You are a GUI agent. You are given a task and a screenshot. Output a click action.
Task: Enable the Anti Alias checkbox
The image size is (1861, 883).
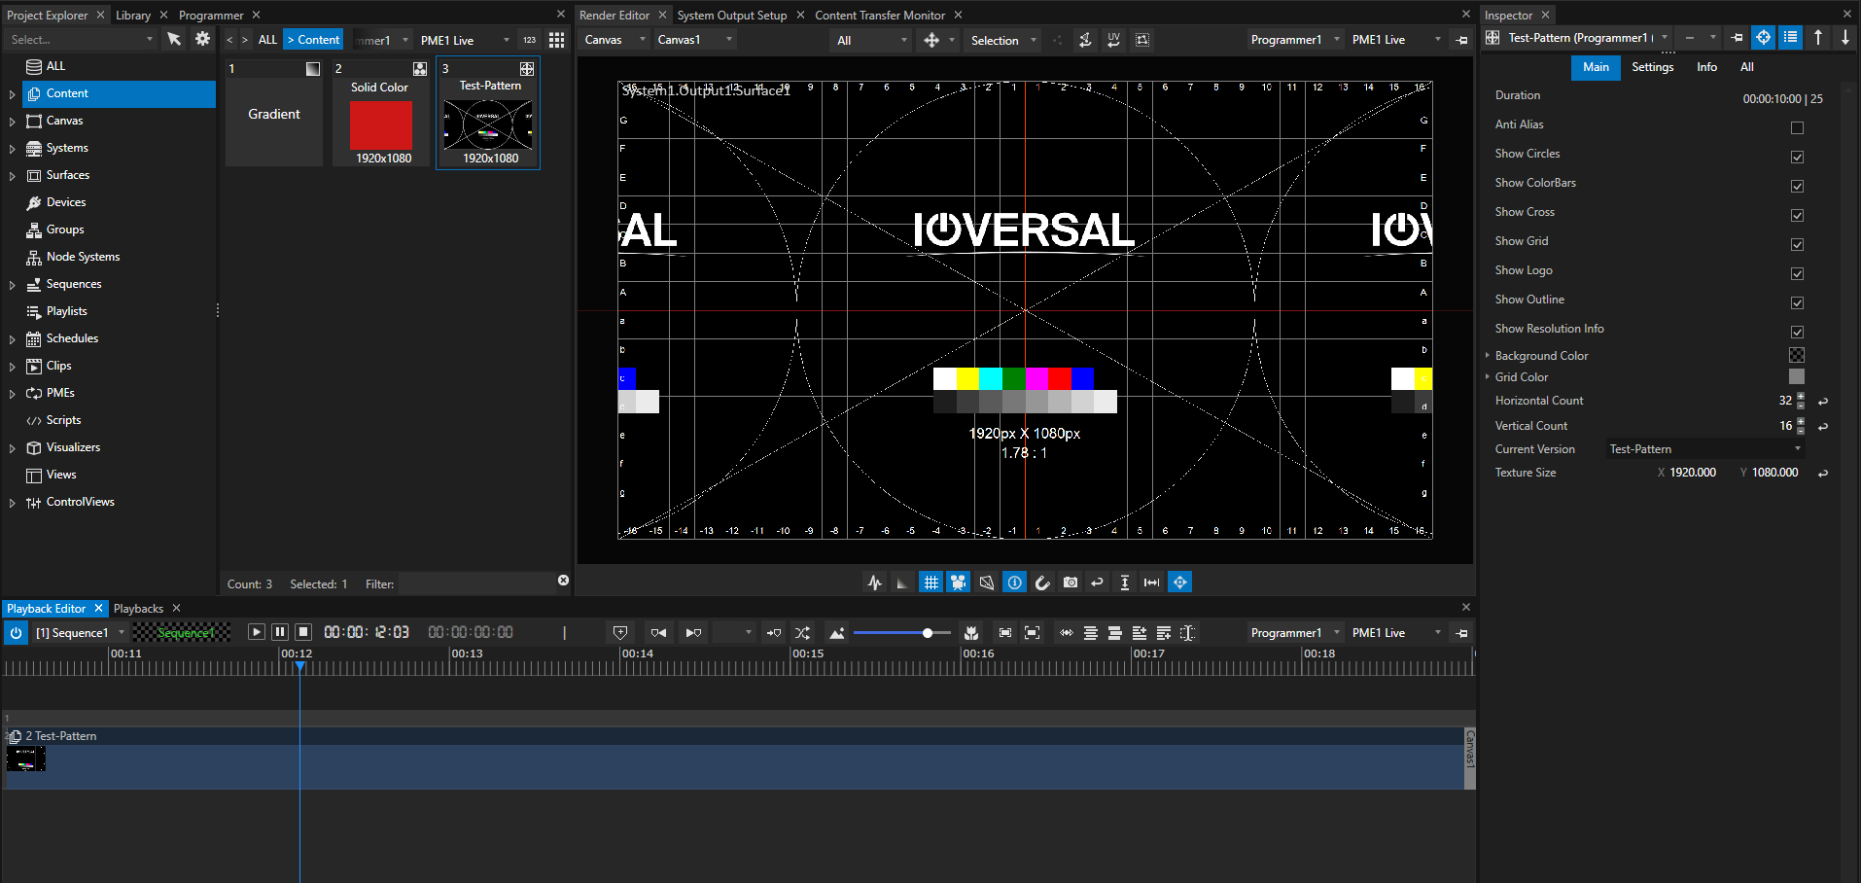(x=1797, y=127)
